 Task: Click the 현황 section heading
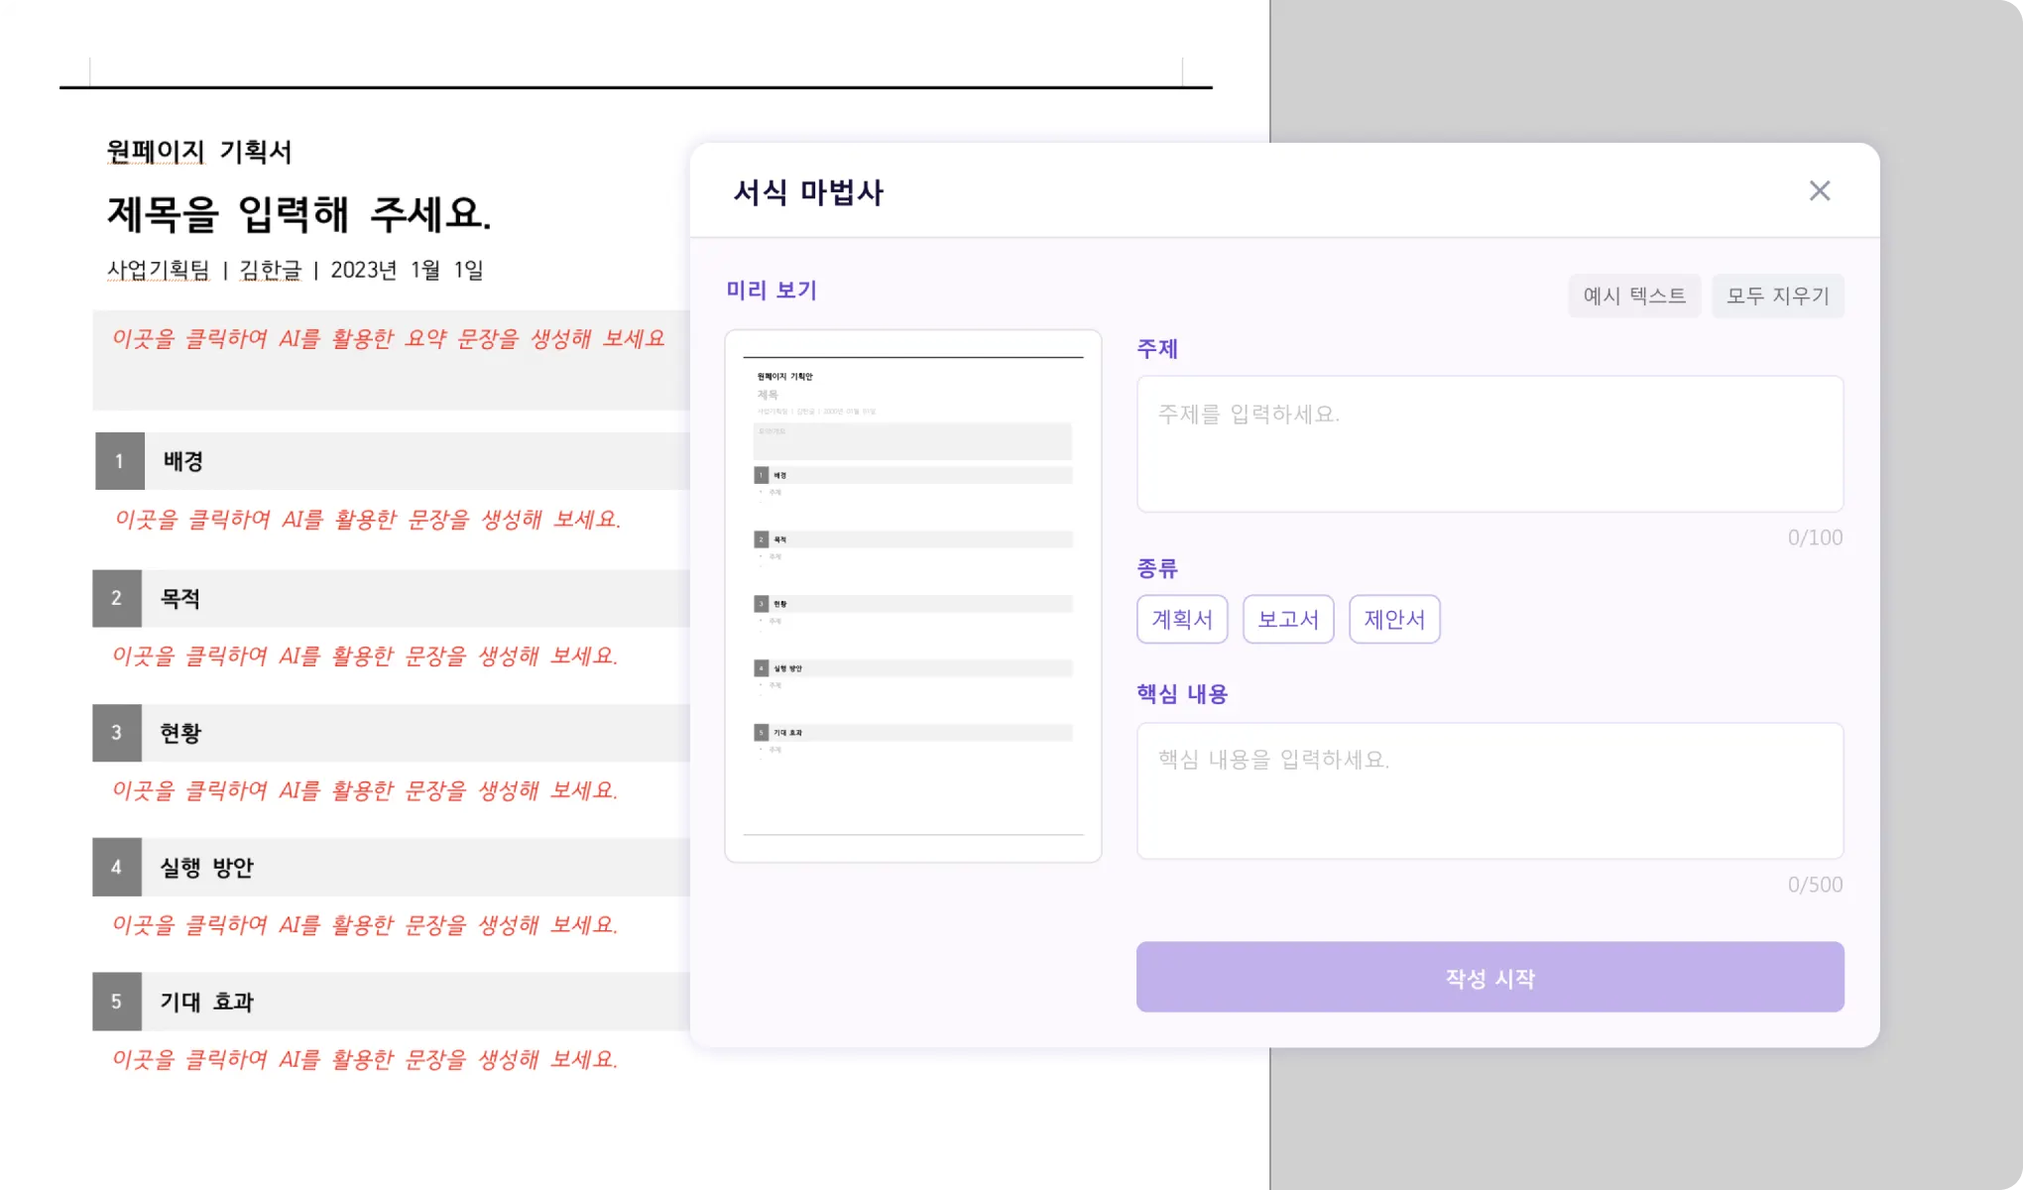pyautogui.click(x=180, y=734)
